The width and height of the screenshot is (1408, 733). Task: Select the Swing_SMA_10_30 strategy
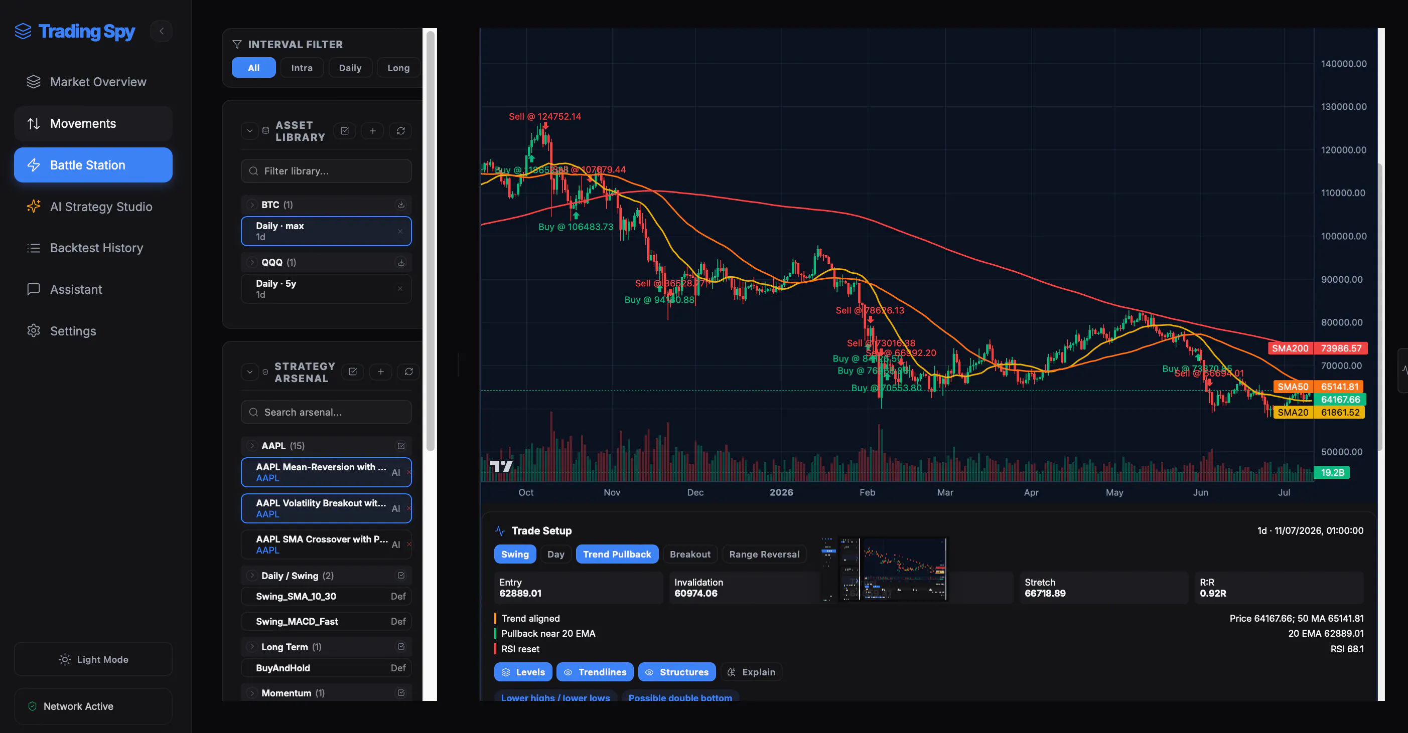coord(326,597)
